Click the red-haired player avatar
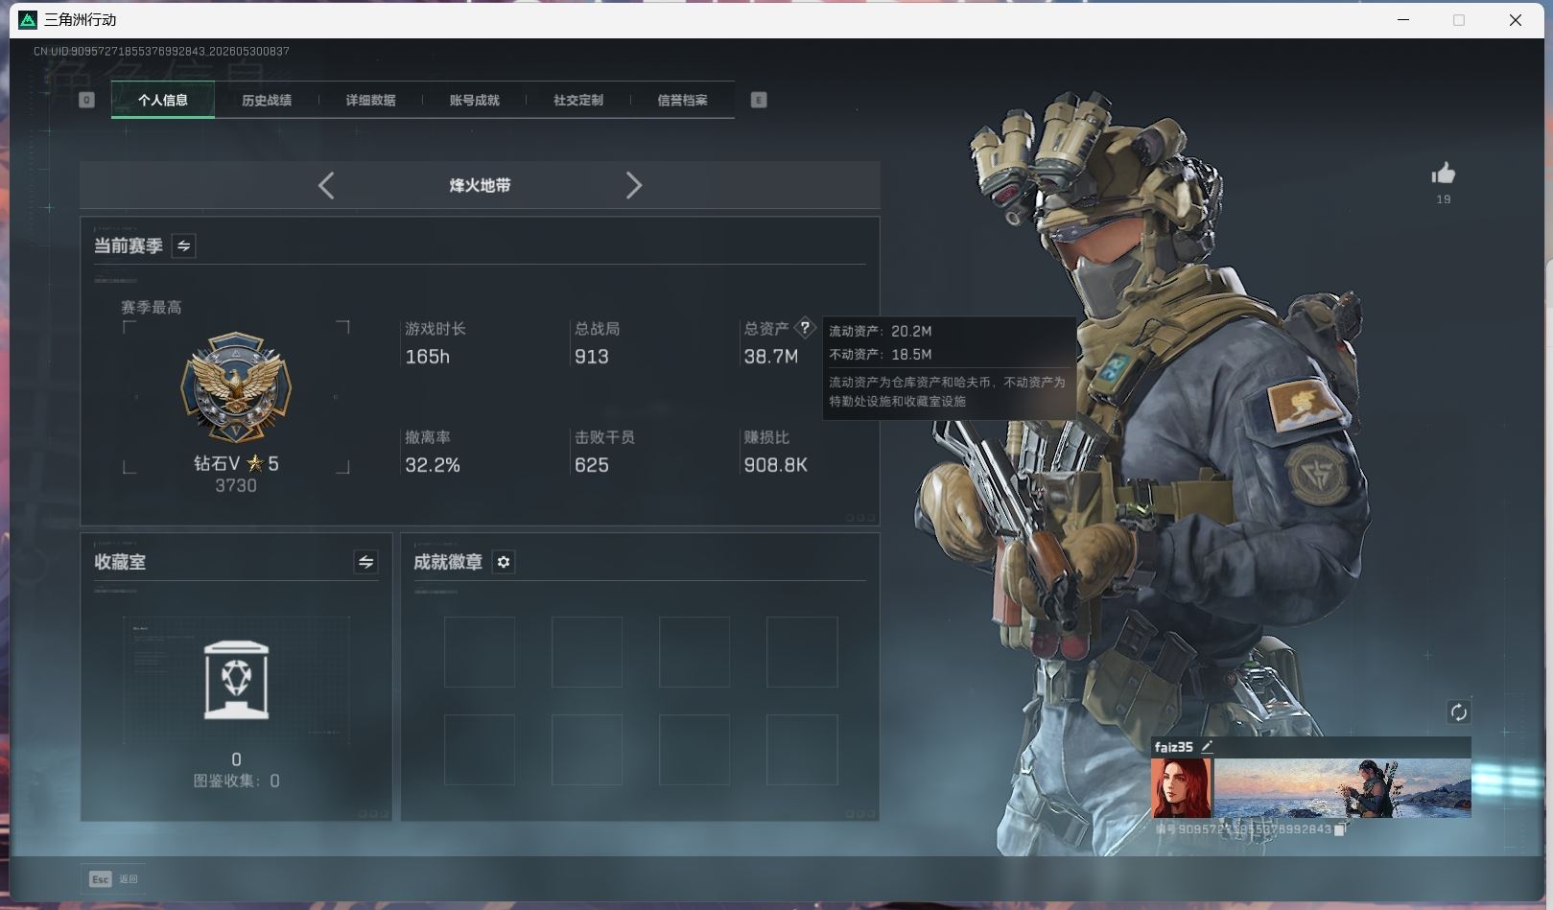The width and height of the screenshot is (1553, 910). click(1181, 787)
